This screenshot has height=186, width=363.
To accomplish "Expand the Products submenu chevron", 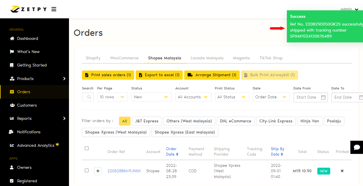I will pyautogui.click(x=64, y=79).
